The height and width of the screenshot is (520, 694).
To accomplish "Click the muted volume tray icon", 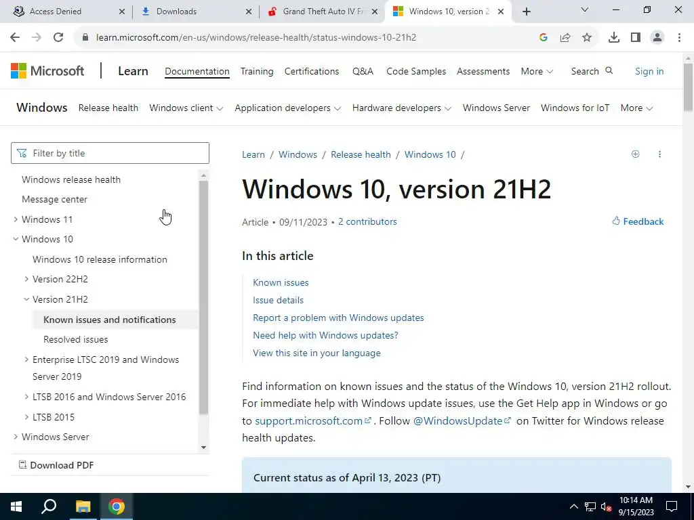I will pos(607,507).
